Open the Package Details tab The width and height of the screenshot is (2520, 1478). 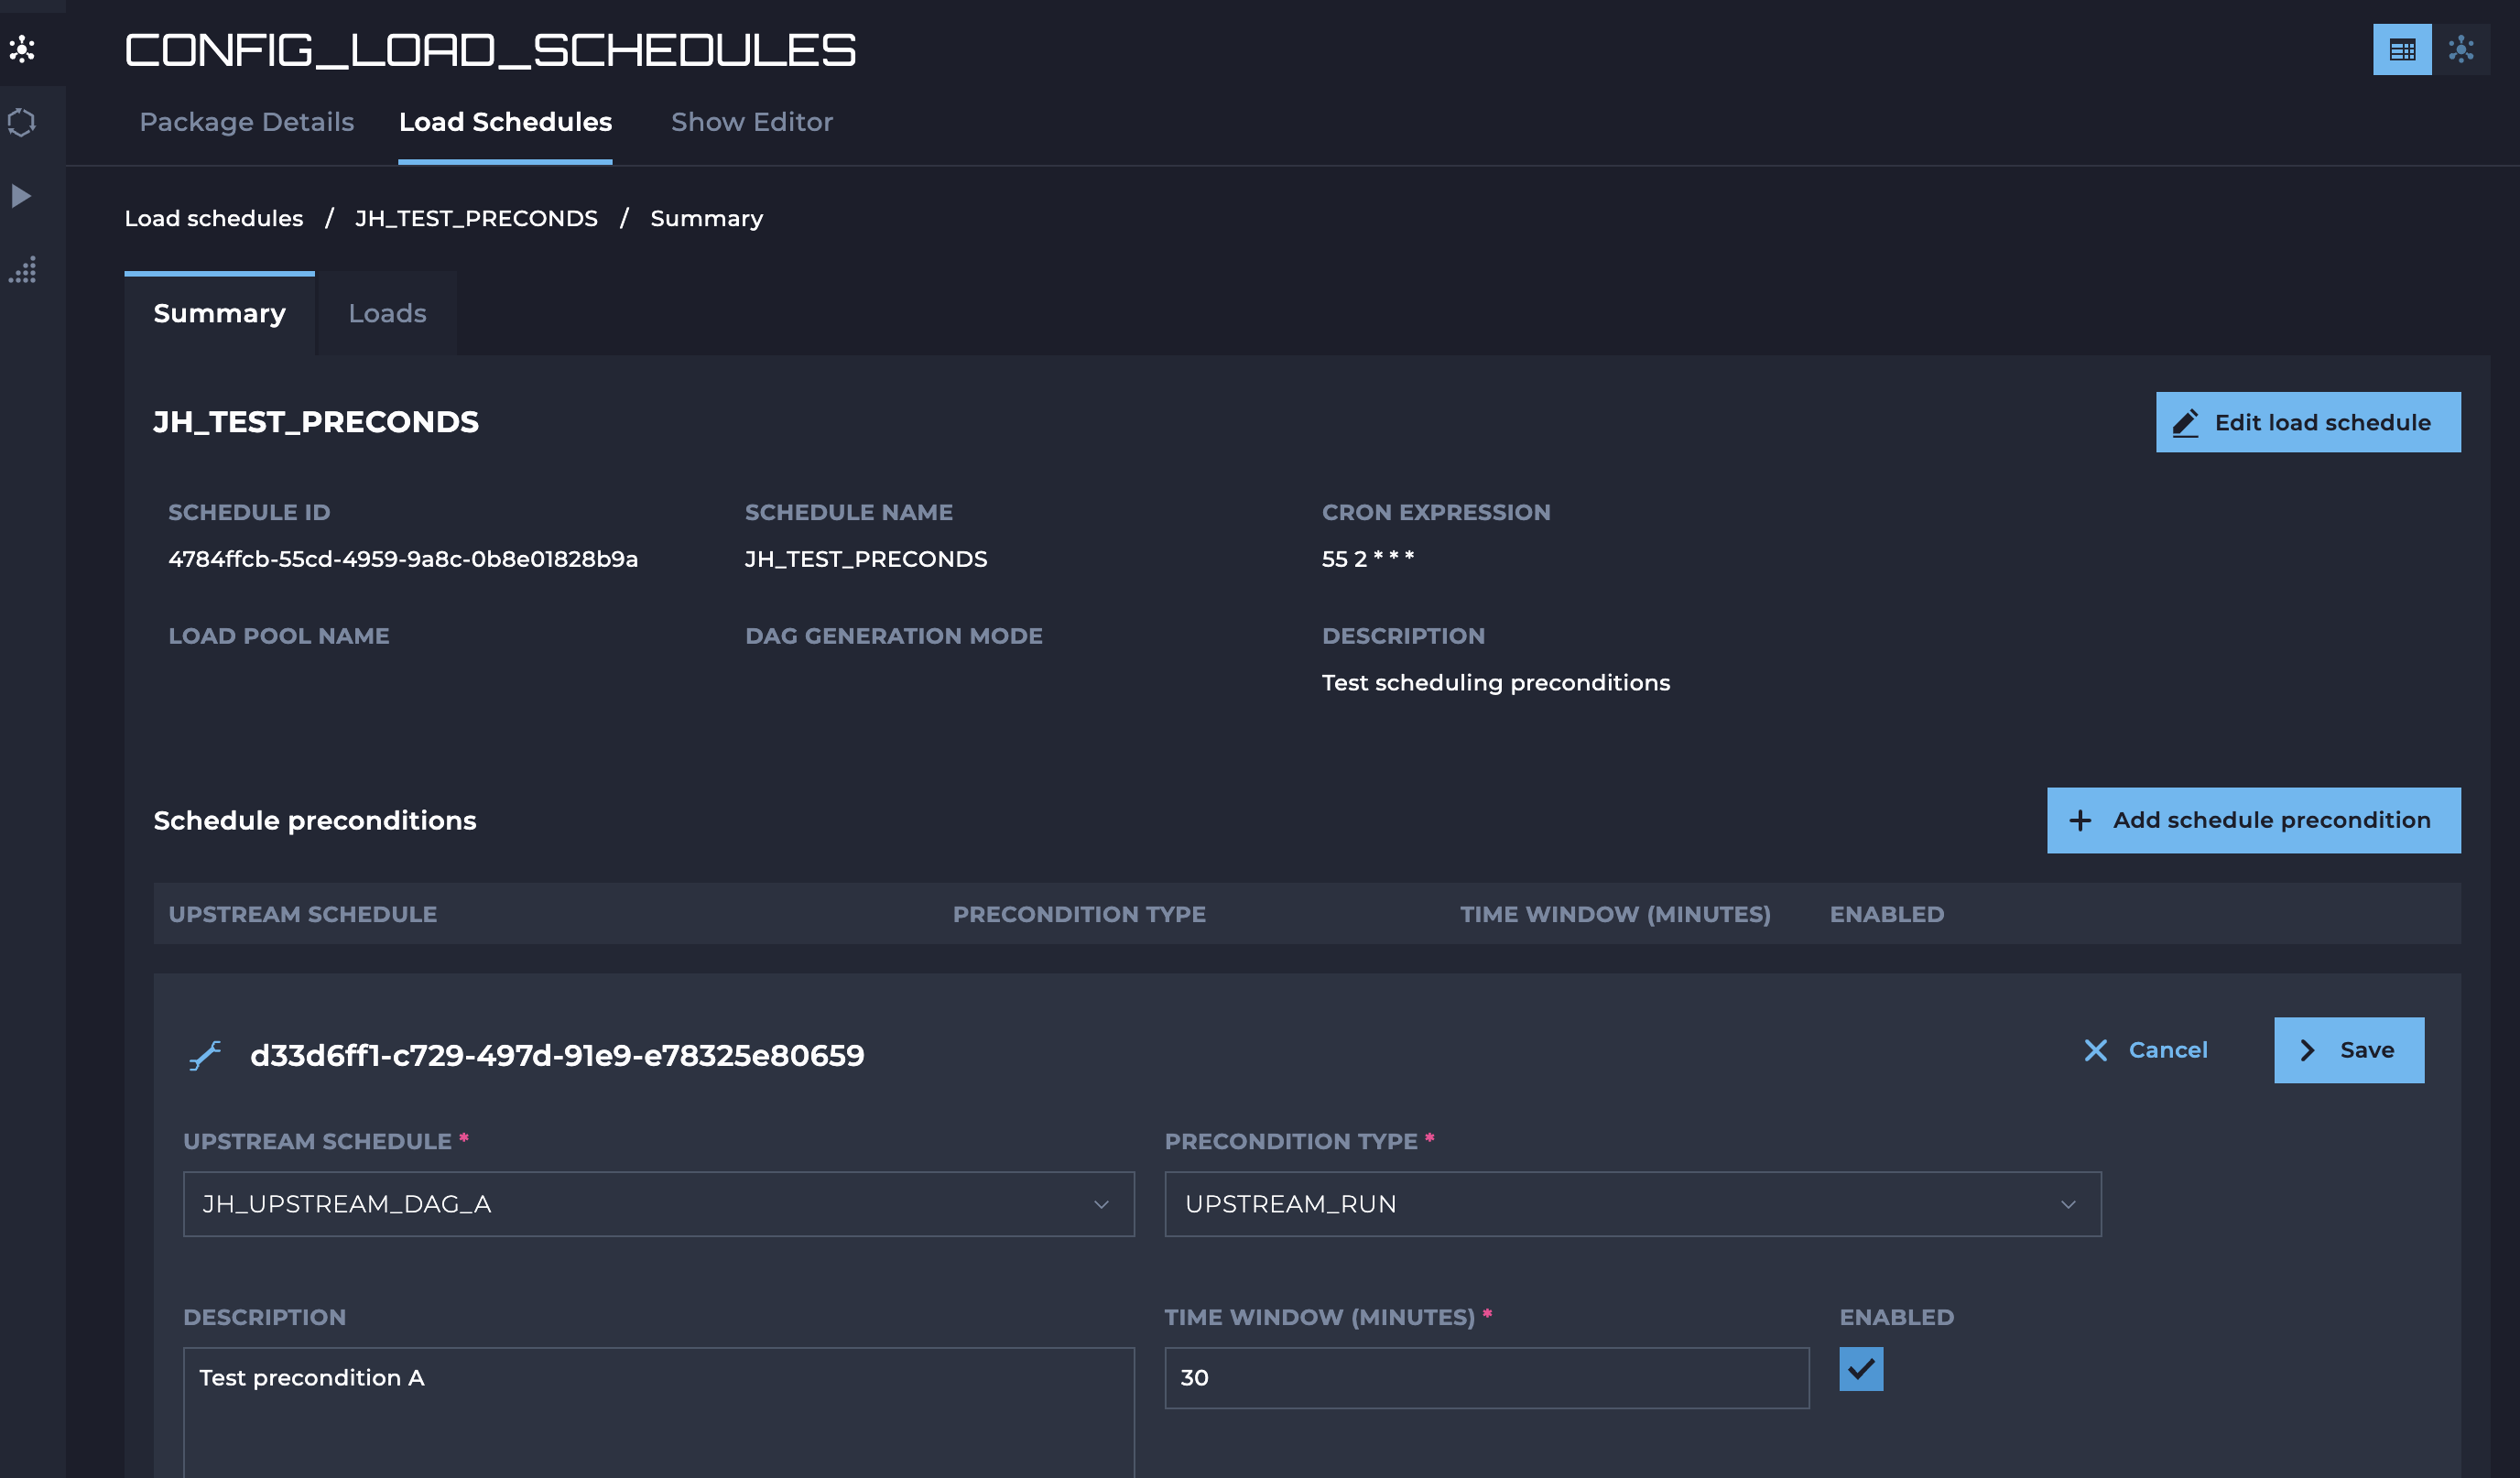[x=246, y=122]
